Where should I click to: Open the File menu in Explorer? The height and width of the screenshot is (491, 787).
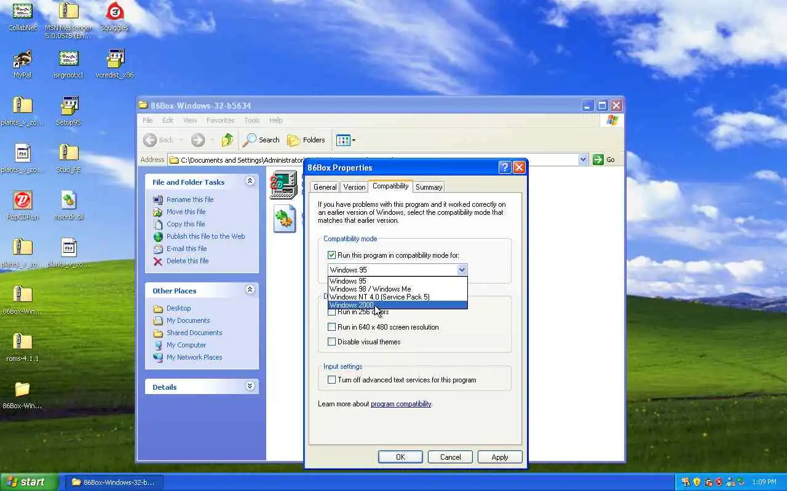coord(148,120)
